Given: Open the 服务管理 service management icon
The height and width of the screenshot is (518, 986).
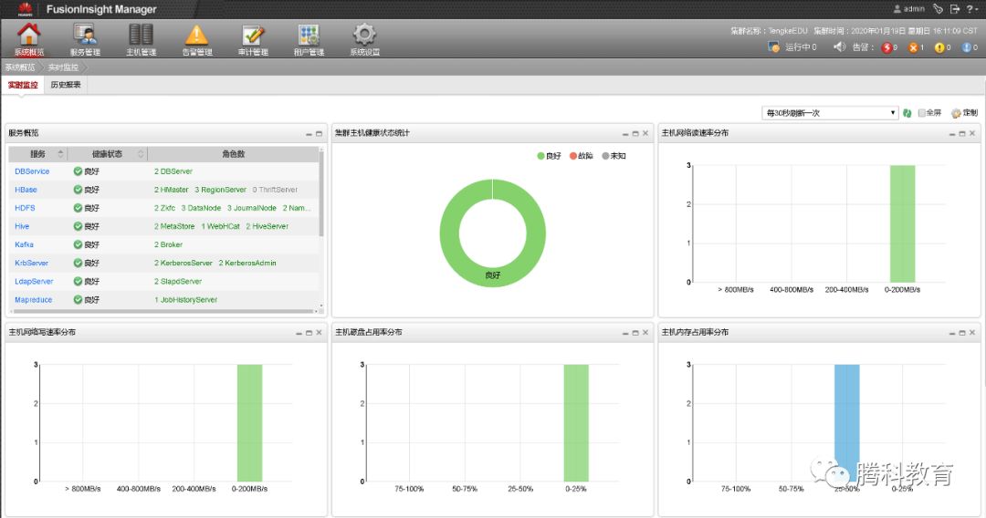Looking at the screenshot, I should coord(85,35).
